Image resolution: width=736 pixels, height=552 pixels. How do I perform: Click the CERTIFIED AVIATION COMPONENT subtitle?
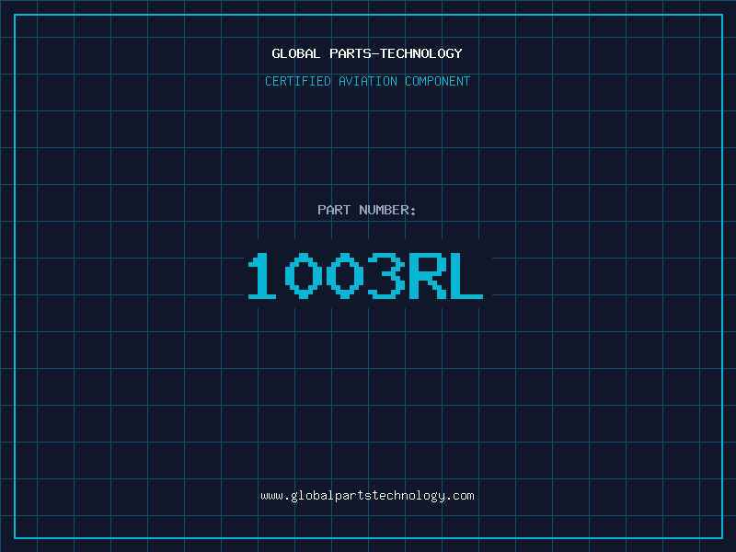click(x=367, y=81)
